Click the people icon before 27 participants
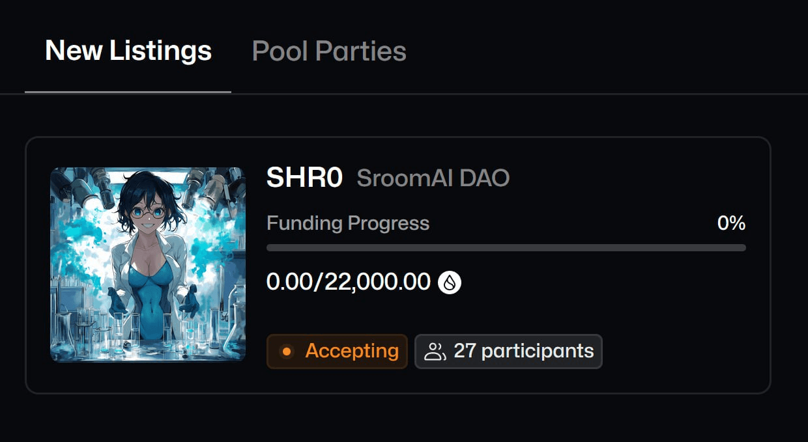Screen dimensions: 808x442 coord(435,352)
